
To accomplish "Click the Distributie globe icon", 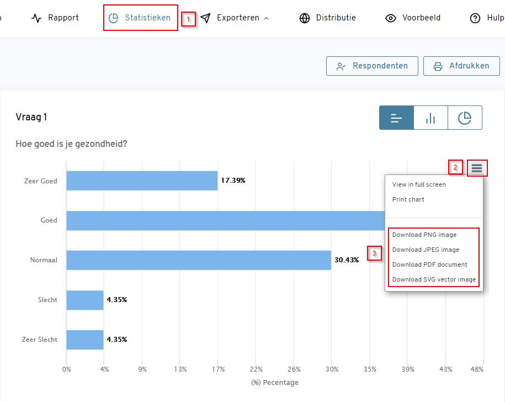I will [305, 18].
